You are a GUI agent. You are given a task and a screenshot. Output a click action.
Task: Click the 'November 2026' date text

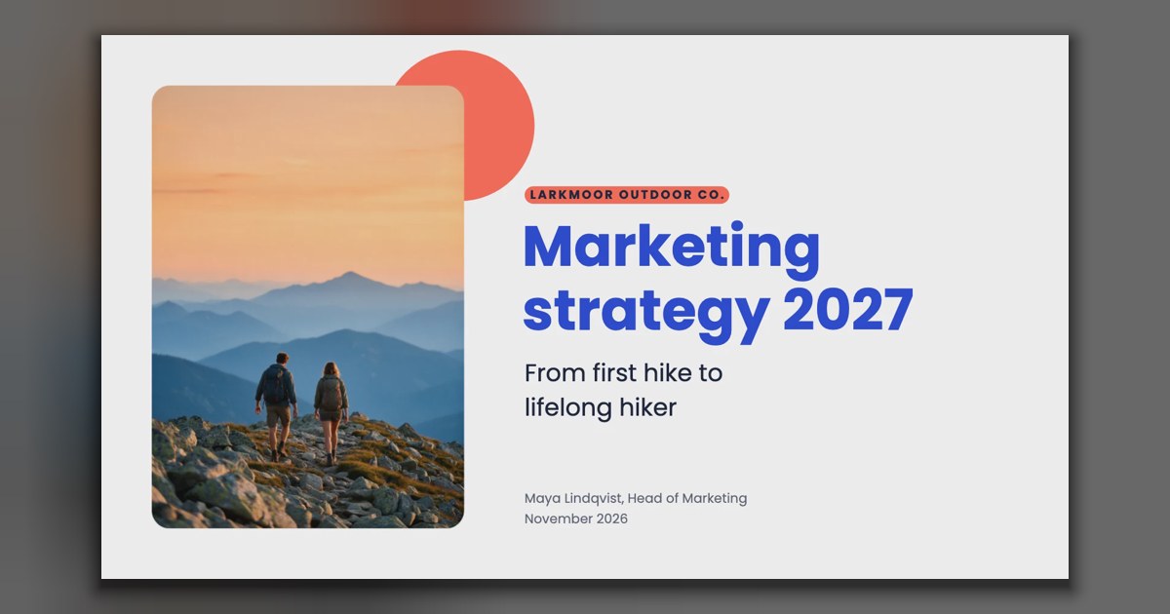point(576,518)
